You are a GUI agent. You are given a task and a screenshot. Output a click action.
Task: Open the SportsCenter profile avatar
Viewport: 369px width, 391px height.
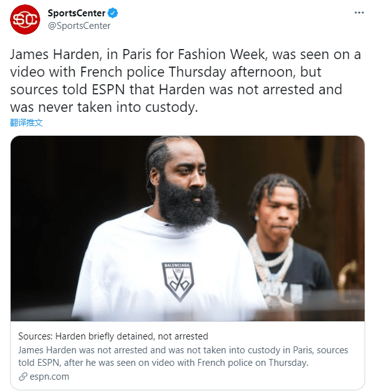click(x=25, y=19)
